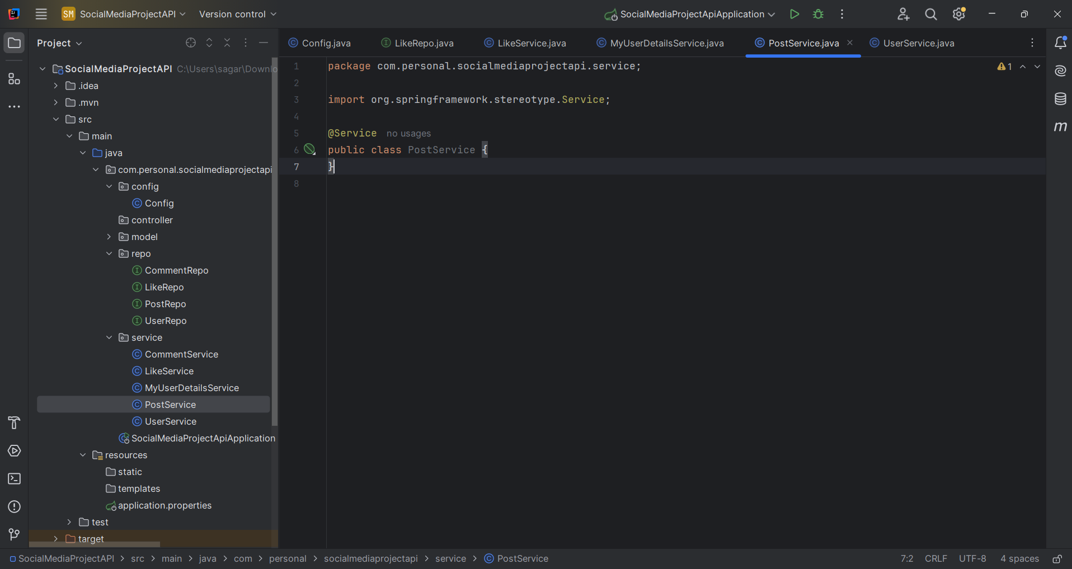Collapse the src folder
1072x569 pixels.
(x=56, y=119)
